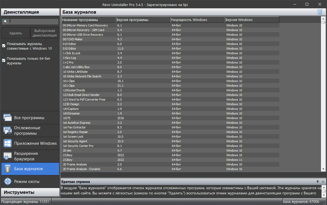
Task: Sort by Версия Windows column
Action: (x=252, y=20)
